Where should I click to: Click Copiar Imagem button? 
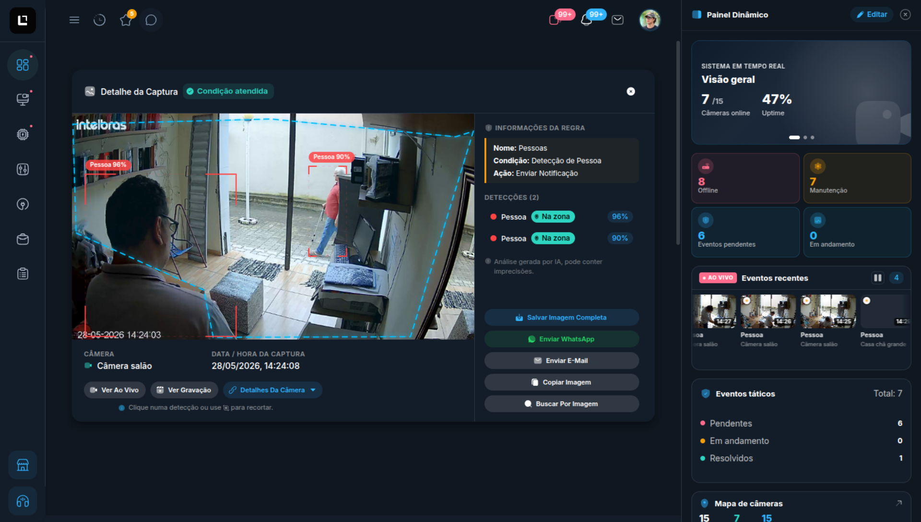point(561,382)
